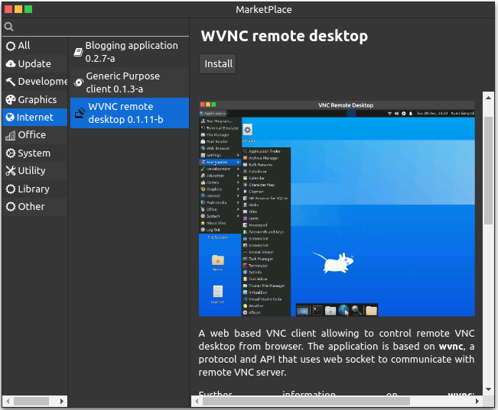Click the Utility tools icon
The height and width of the screenshot is (410, 498).
[11, 171]
